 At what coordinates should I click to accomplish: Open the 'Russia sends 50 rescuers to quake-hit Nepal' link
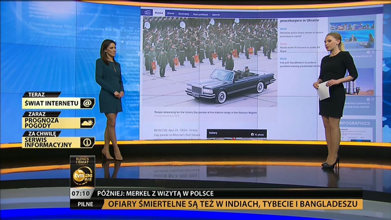pyautogui.click(x=300, y=49)
